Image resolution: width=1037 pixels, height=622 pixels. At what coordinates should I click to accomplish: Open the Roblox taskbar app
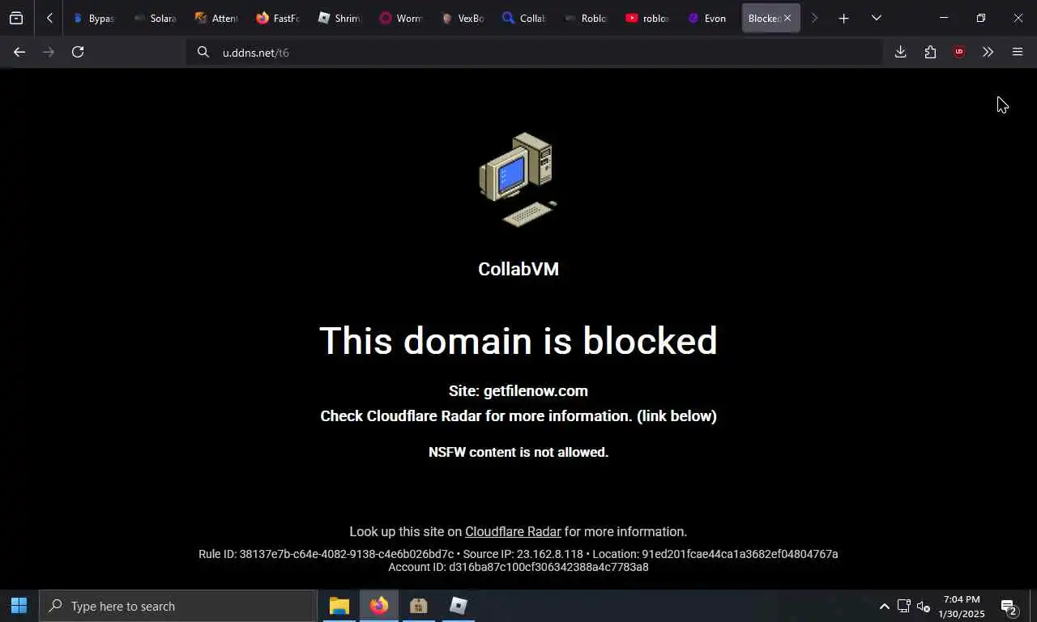click(459, 606)
